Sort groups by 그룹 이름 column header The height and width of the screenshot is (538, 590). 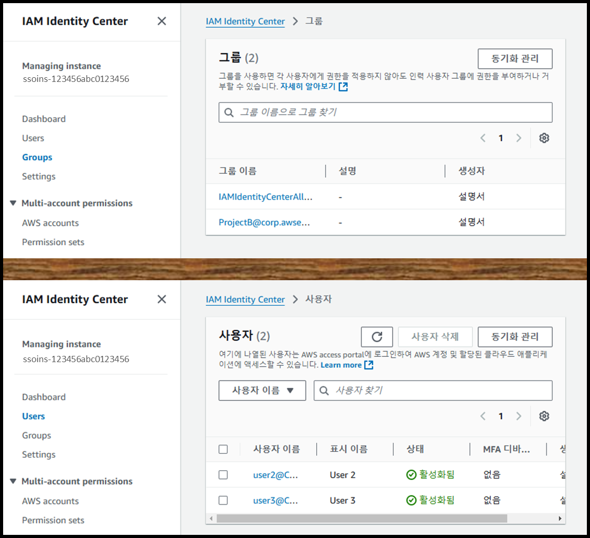click(238, 171)
